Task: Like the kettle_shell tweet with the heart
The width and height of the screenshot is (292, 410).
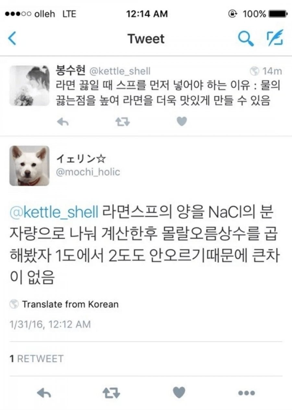Action: pyautogui.click(x=182, y=122)
